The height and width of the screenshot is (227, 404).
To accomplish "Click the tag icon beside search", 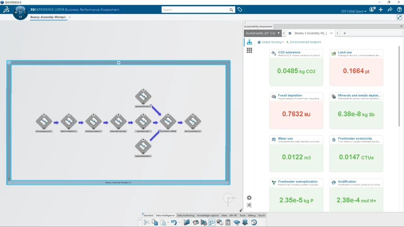I will pyautogui.click(x=239, y=9).
